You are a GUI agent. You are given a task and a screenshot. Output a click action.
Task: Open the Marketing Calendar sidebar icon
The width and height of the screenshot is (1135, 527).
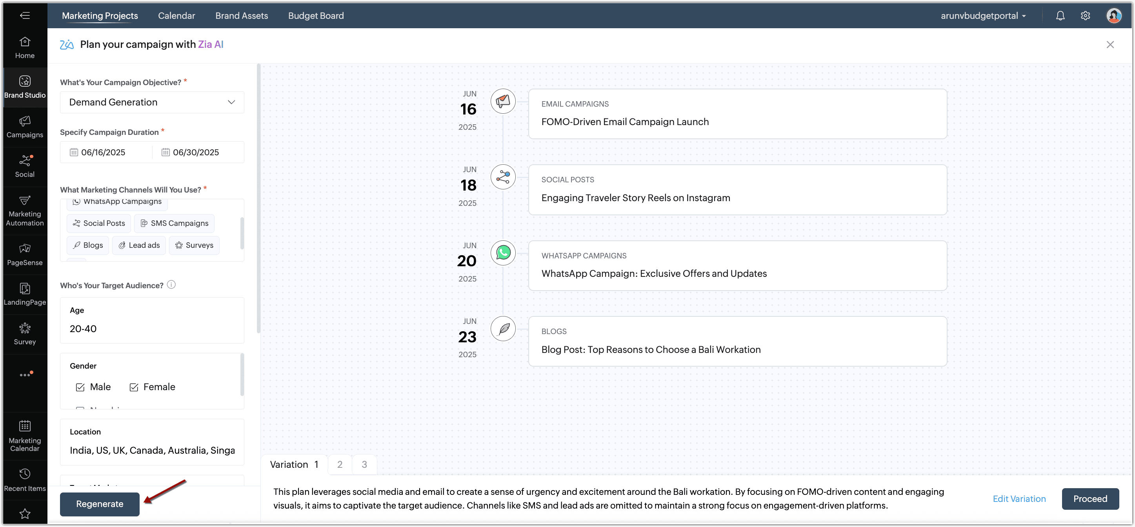25,435
